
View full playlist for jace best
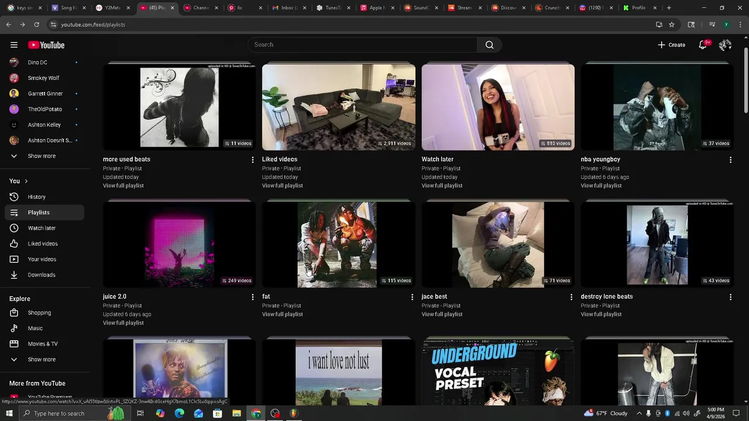pos(442,314)
